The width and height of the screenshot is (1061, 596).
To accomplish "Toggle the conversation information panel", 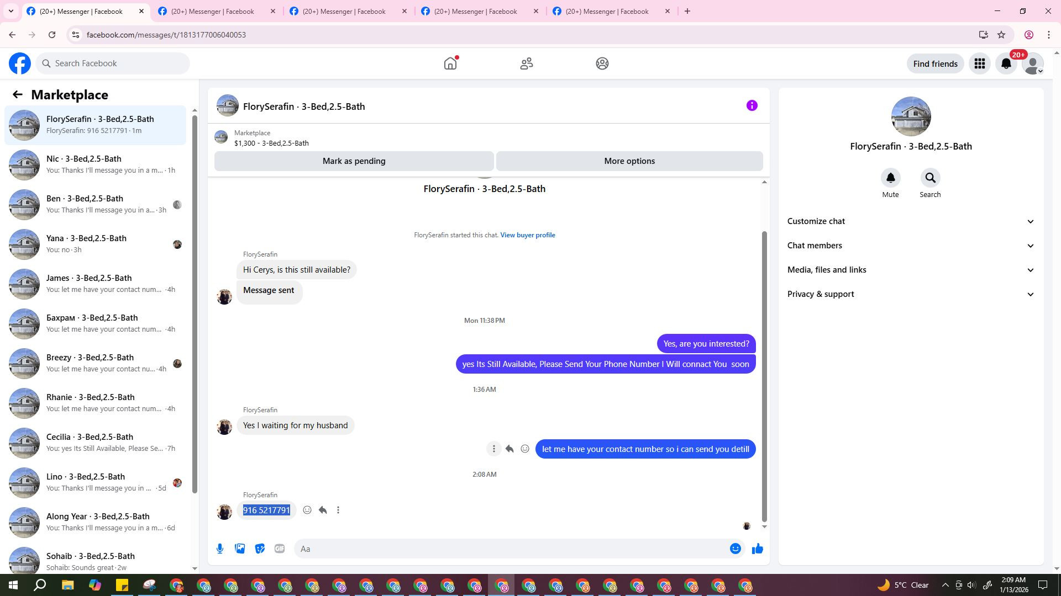I will (752, 105).
